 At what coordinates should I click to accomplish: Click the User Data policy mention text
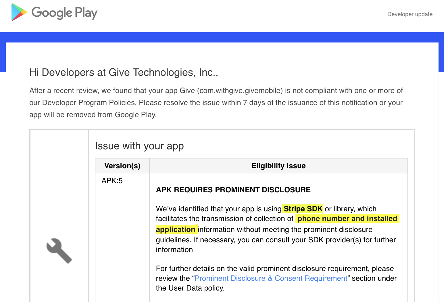coord(195,288)
